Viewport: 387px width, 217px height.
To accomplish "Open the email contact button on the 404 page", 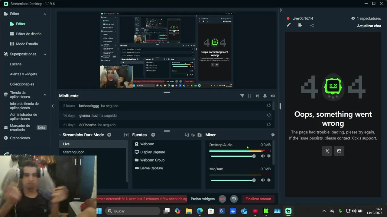I will [x=339, y=151].
